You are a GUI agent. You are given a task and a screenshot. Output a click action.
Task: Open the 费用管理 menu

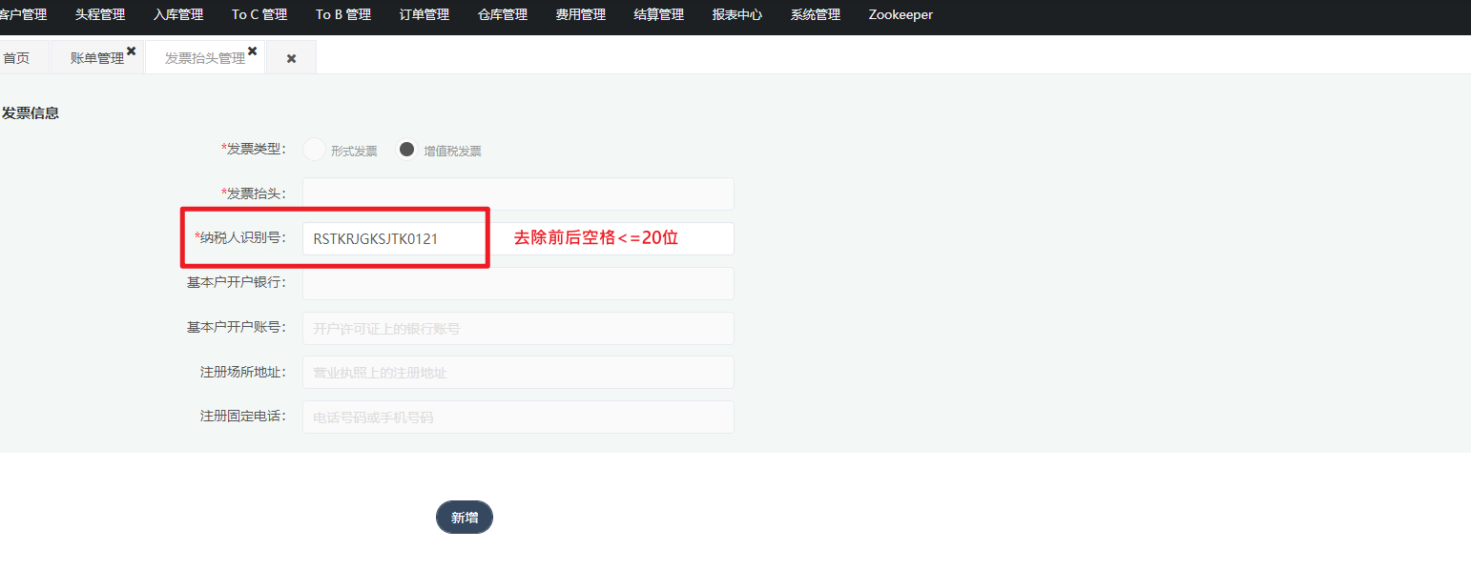(x=581, y=15)
